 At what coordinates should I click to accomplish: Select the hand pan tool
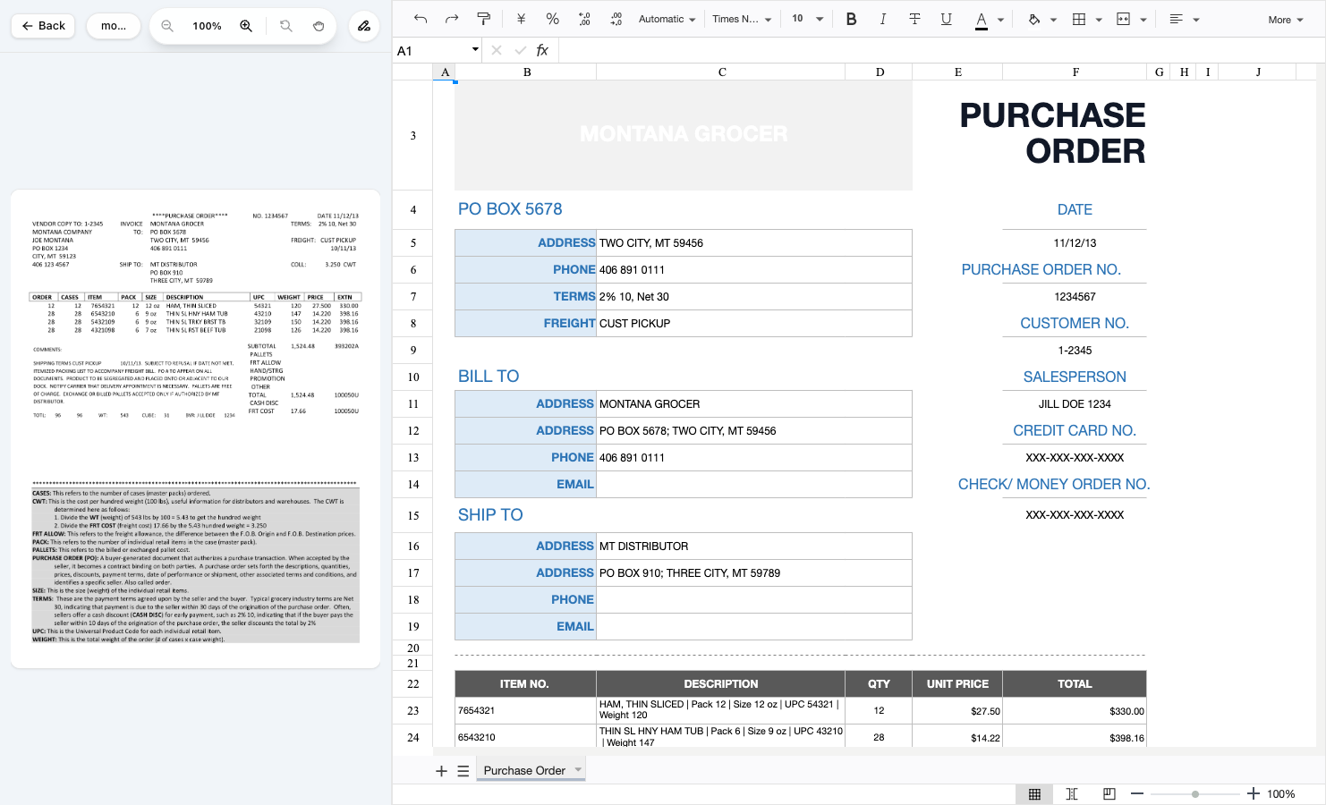coord(319,26)
